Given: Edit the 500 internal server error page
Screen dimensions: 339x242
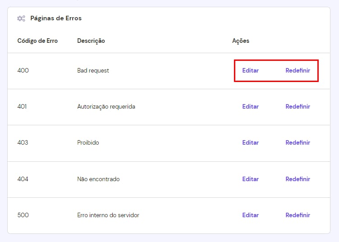Looking at the screenshot, I should 250,215.
